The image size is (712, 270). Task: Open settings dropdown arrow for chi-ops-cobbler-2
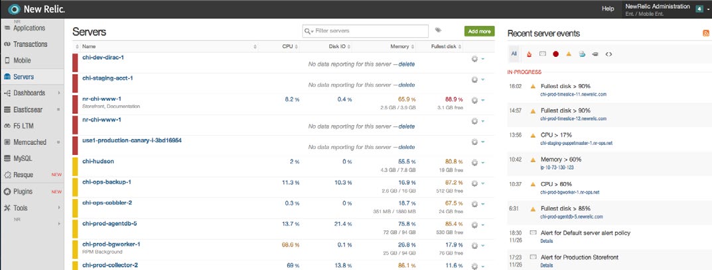coord(482,204)
